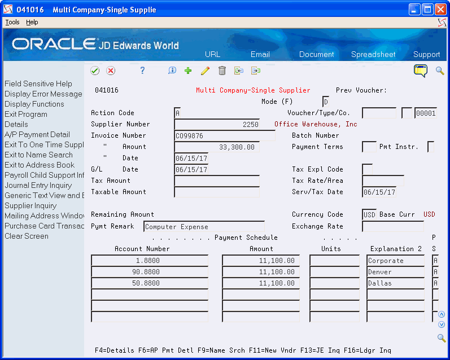Click the application icon in the title bar
Viewport: 450px width, 360px height.
pyautogui.click(x=8, y=10)
